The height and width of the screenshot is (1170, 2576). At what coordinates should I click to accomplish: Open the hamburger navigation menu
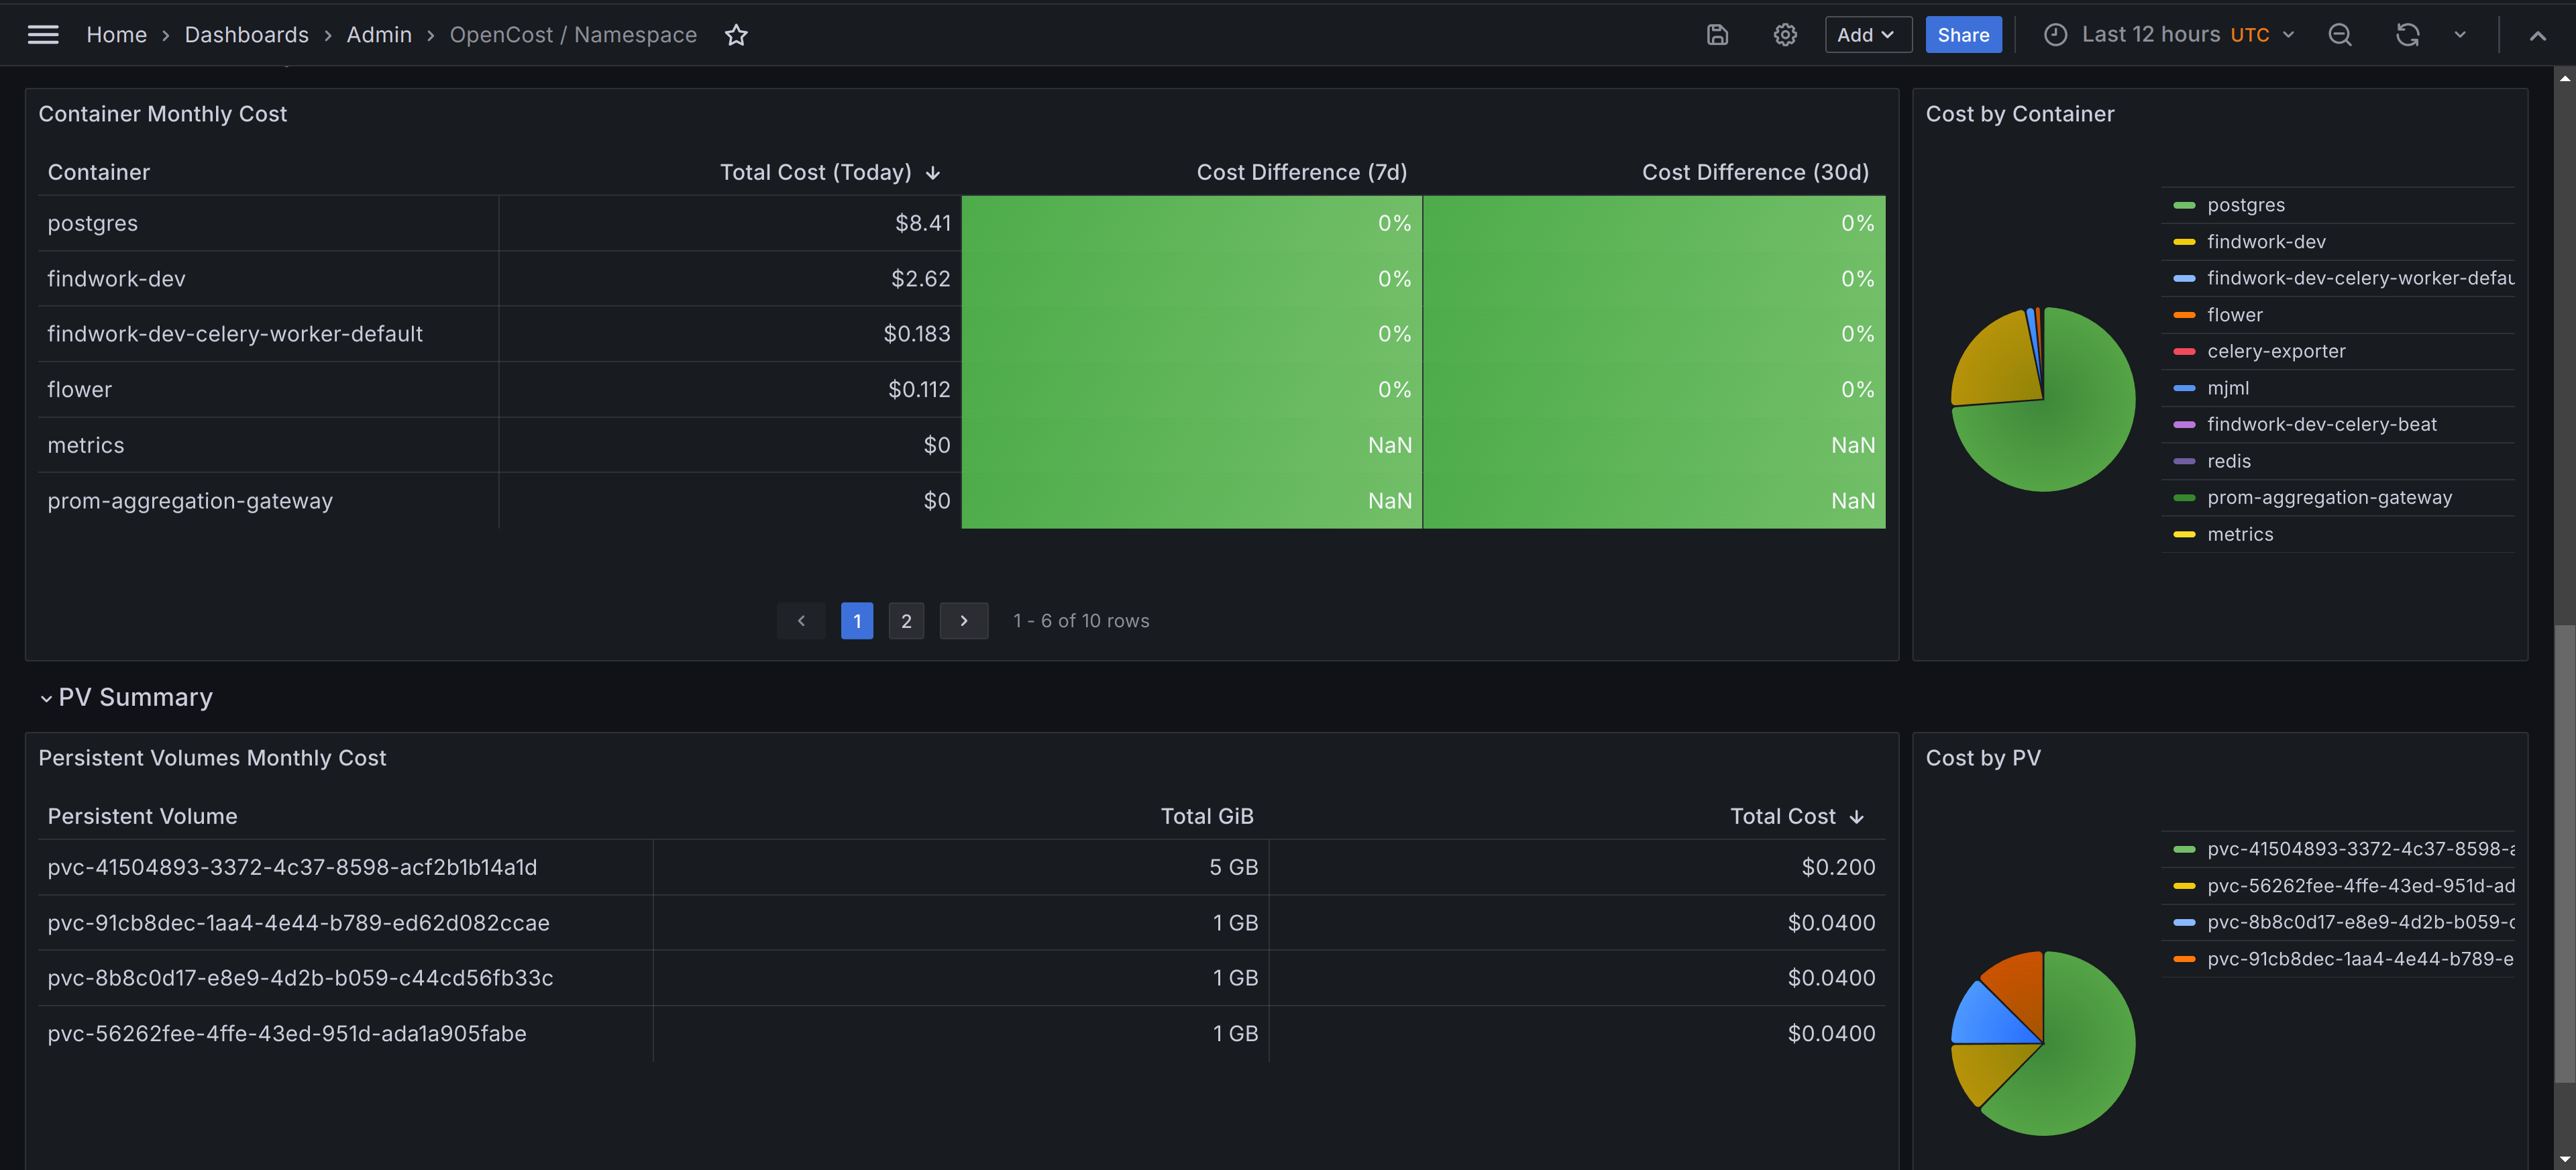43,35
